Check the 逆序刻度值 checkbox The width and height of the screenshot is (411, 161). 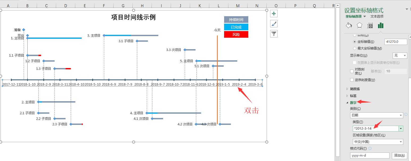pyautogui.click(x=352, y=80)
